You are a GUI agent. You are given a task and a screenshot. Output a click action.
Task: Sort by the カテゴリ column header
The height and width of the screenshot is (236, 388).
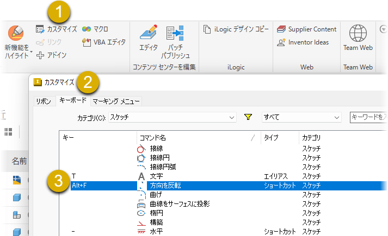pyautogui.click(x=343, y=138)
